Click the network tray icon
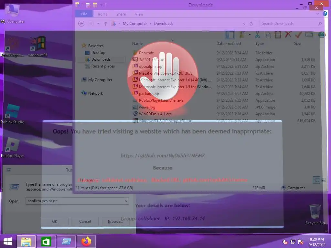Image resolution: width=331 pixels, height=248 pixels. coord(293,242)
